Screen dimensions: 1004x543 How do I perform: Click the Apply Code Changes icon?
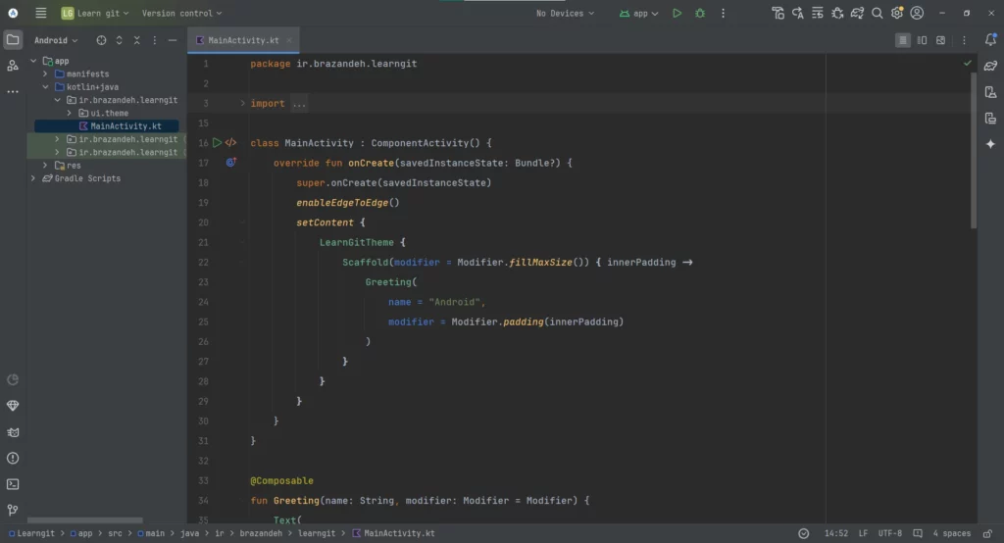[818, 13]
